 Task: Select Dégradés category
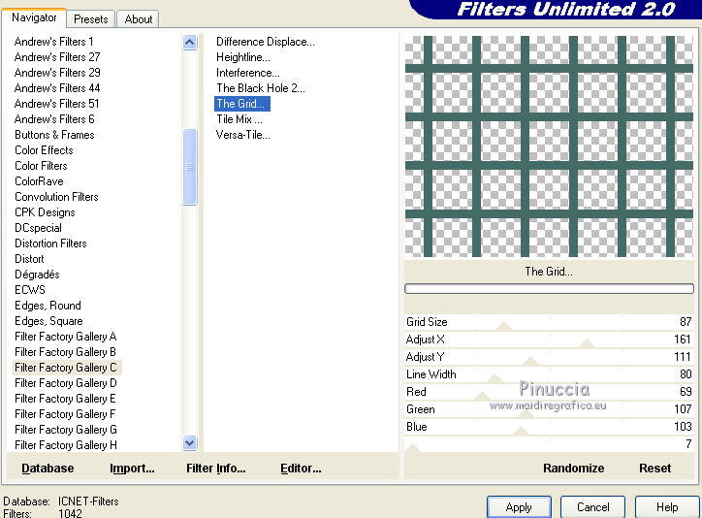(x=37, y=275)
